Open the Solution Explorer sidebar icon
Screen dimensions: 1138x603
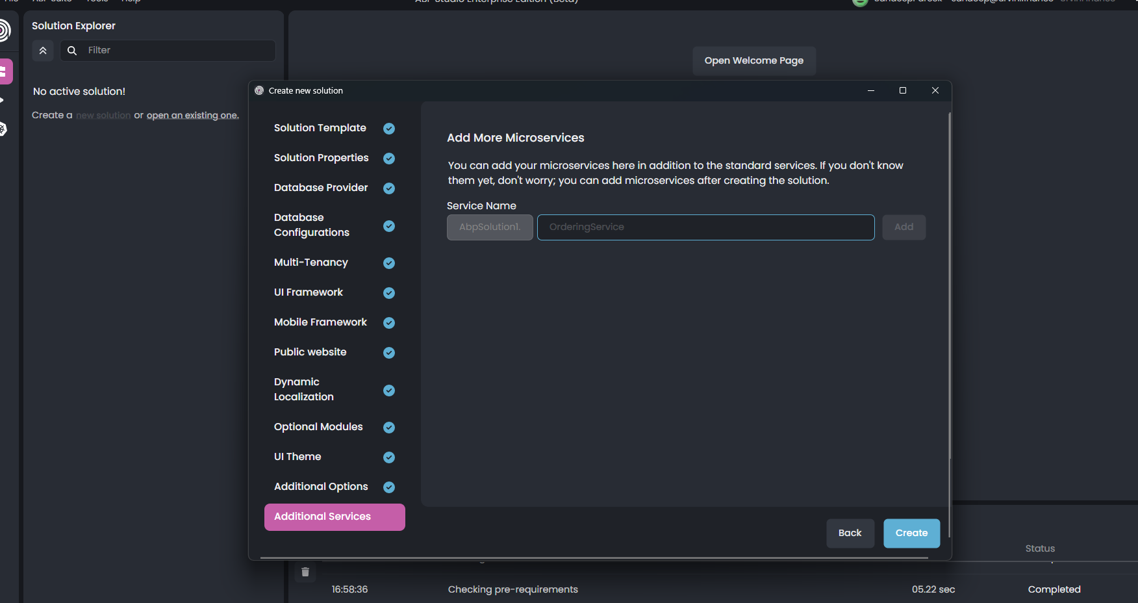point(5,71)
